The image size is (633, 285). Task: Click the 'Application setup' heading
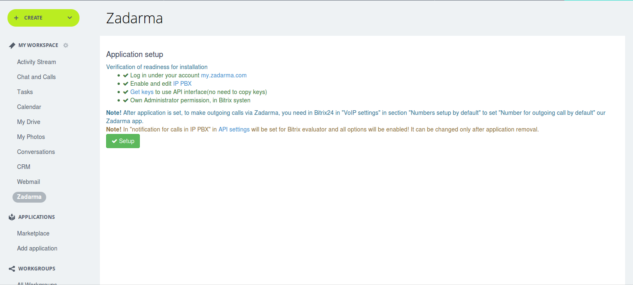[135, 55]
